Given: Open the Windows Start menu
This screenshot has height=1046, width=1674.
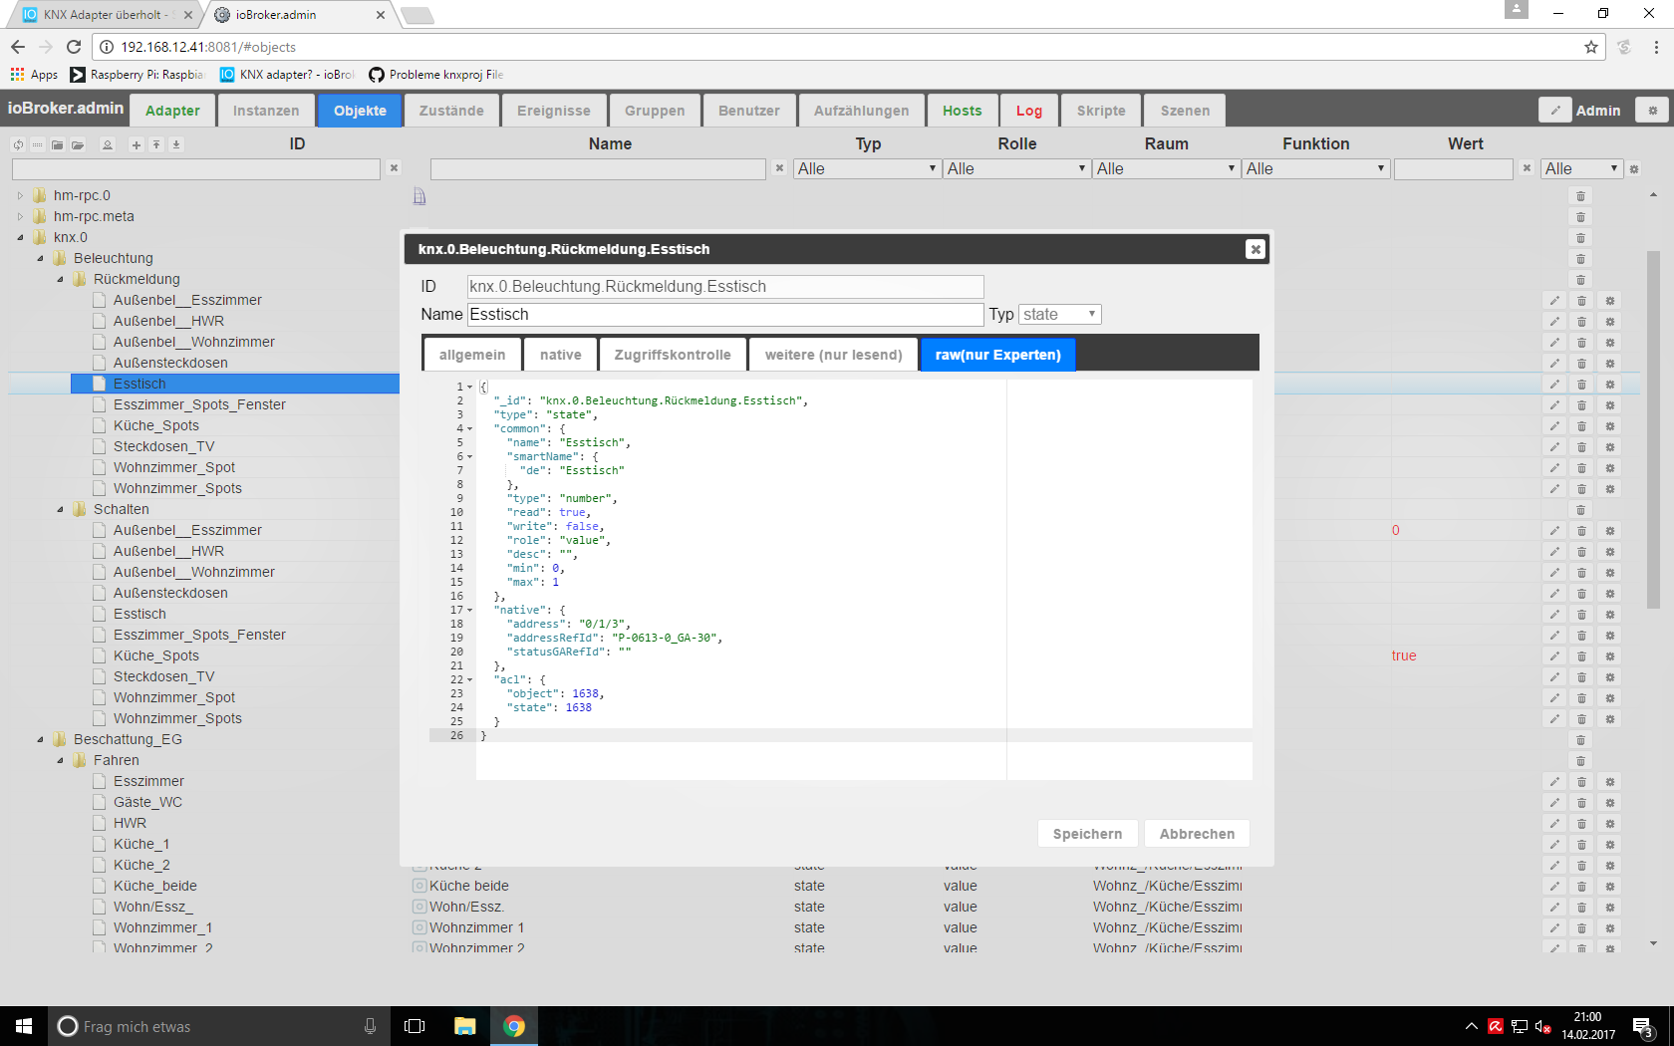Looking at the screenshot, I should click(x=24, y=1026).
